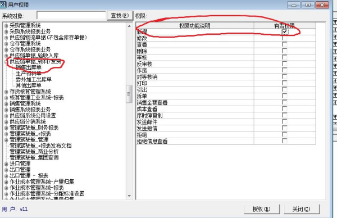The image size is (337, 218).
Task: Expand the 仓存管理系统 tree node
Action: [6, 44]
